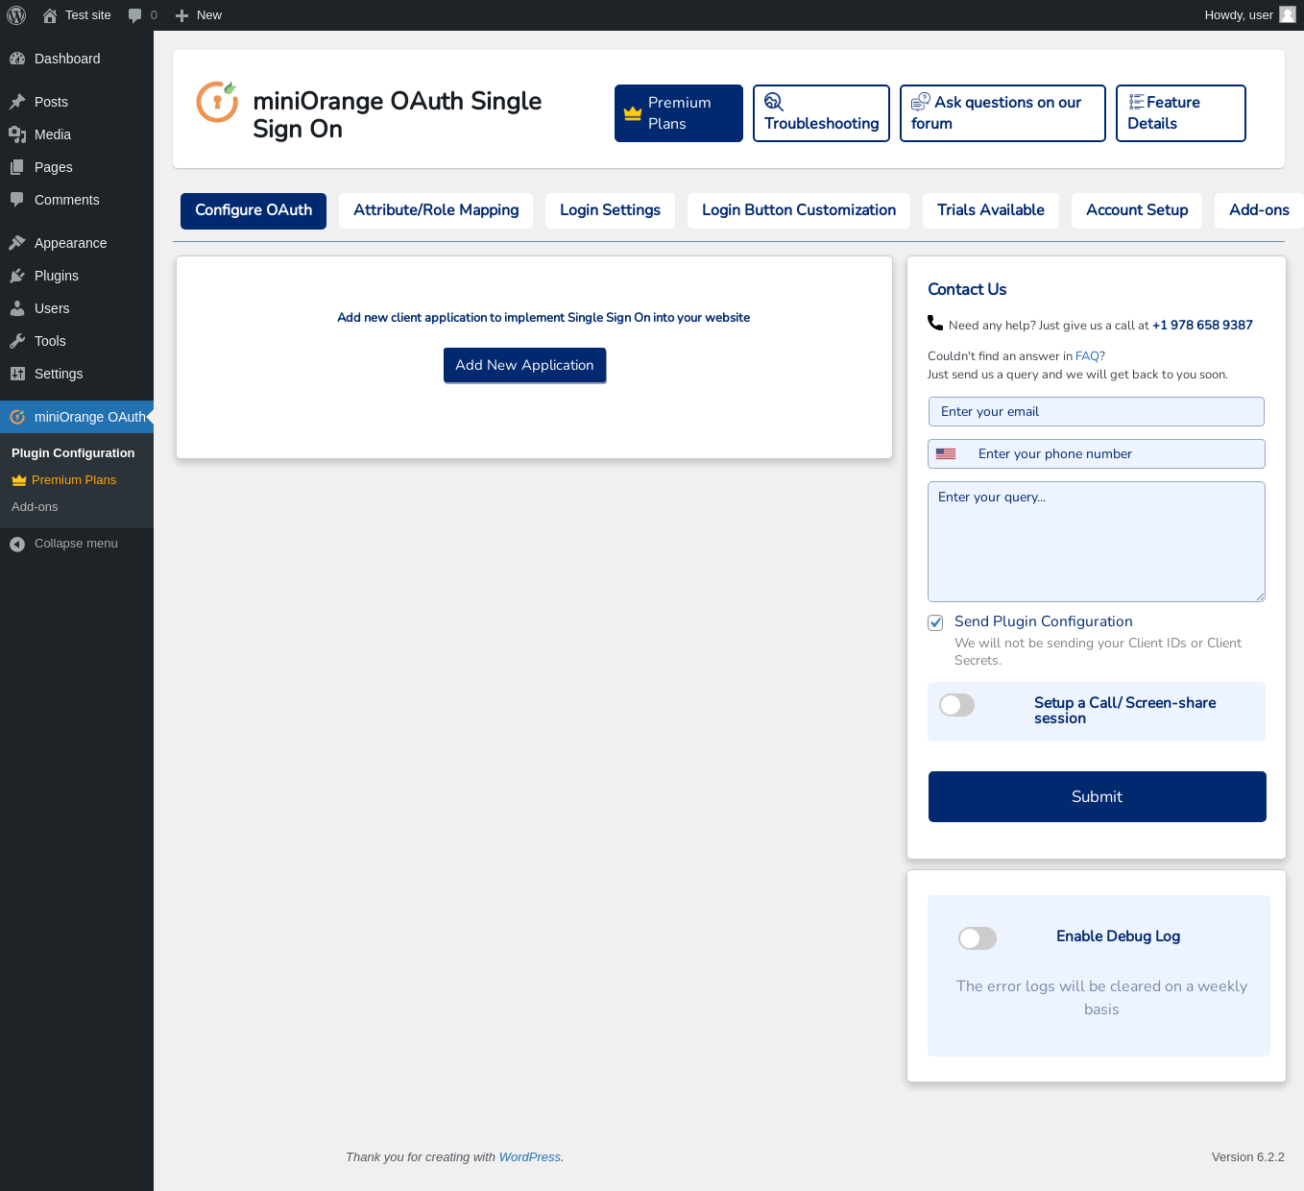Open the Attribute/Role Mapping tab
Viewport: 1304px width, 1191px height.
coord(436,210)
